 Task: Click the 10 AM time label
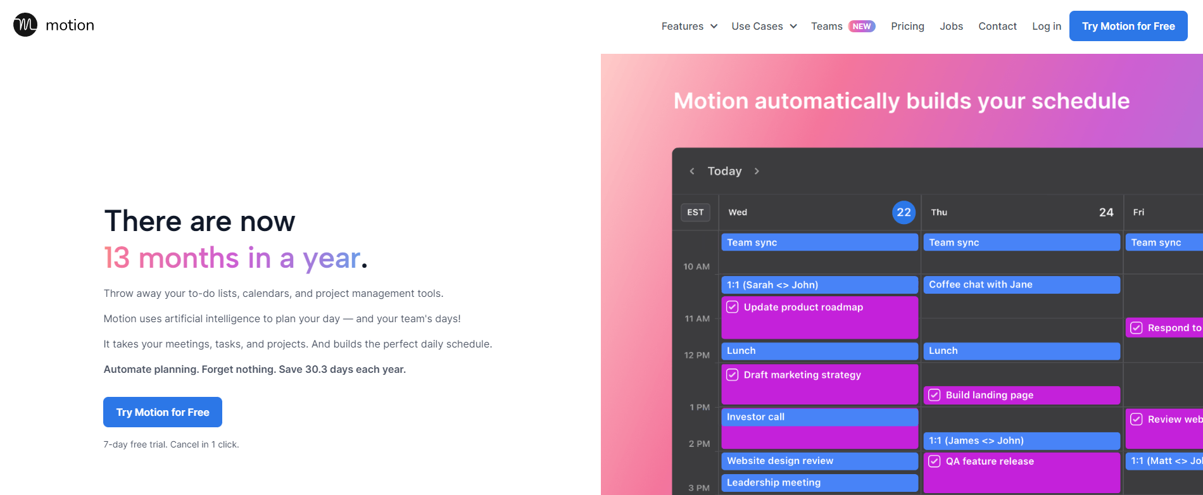(x=696, y=266)
